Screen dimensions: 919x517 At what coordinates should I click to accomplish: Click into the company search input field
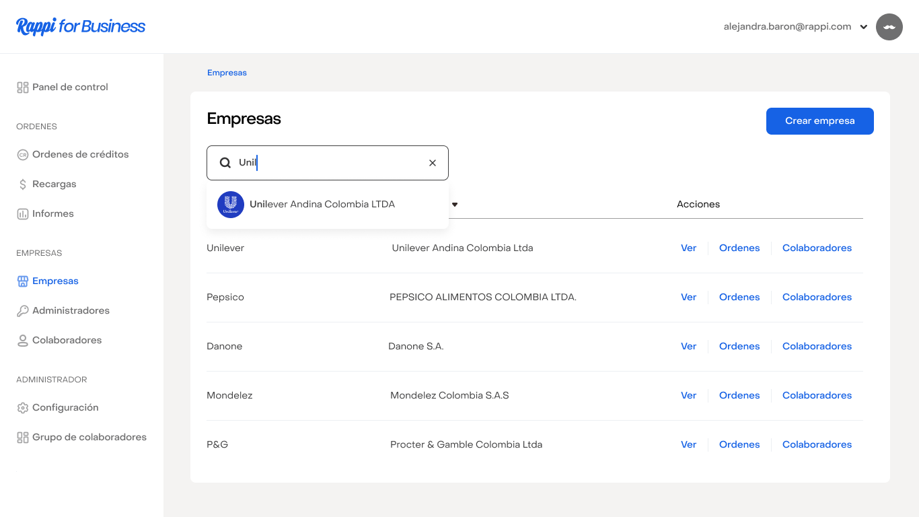click(x=330, y=163)
